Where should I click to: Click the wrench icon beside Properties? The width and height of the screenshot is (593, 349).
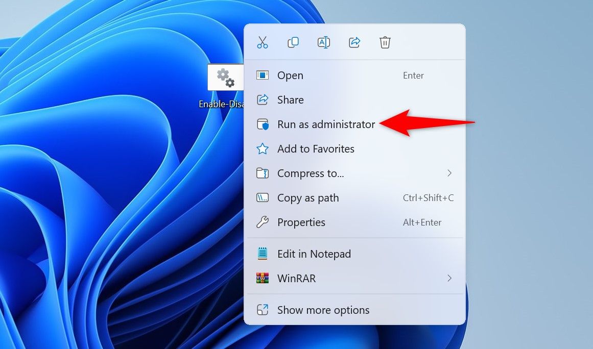(x=263, y=222)
